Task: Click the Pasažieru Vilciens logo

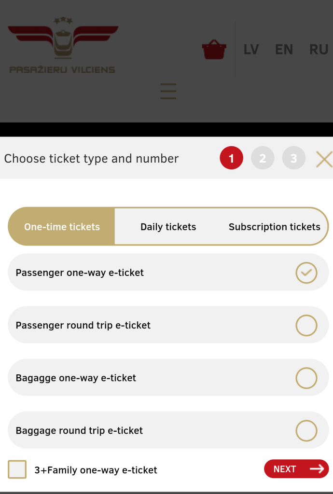Action: click(62, 46)
